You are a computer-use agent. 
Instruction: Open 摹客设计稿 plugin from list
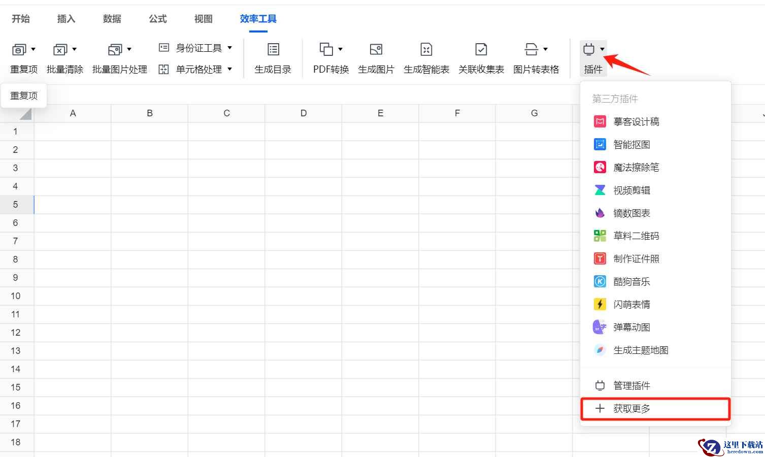636,122
